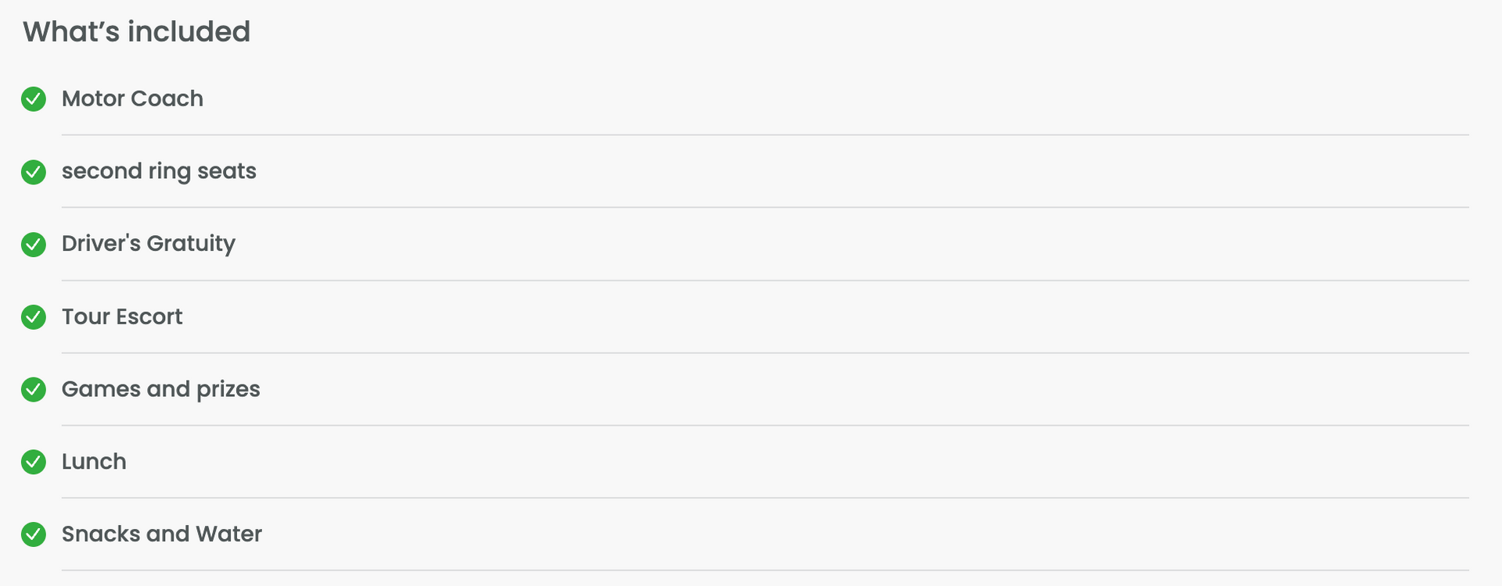Select the Games and prizes text
The width and height of the screenshot is (1502, 586).
[160, 389]
